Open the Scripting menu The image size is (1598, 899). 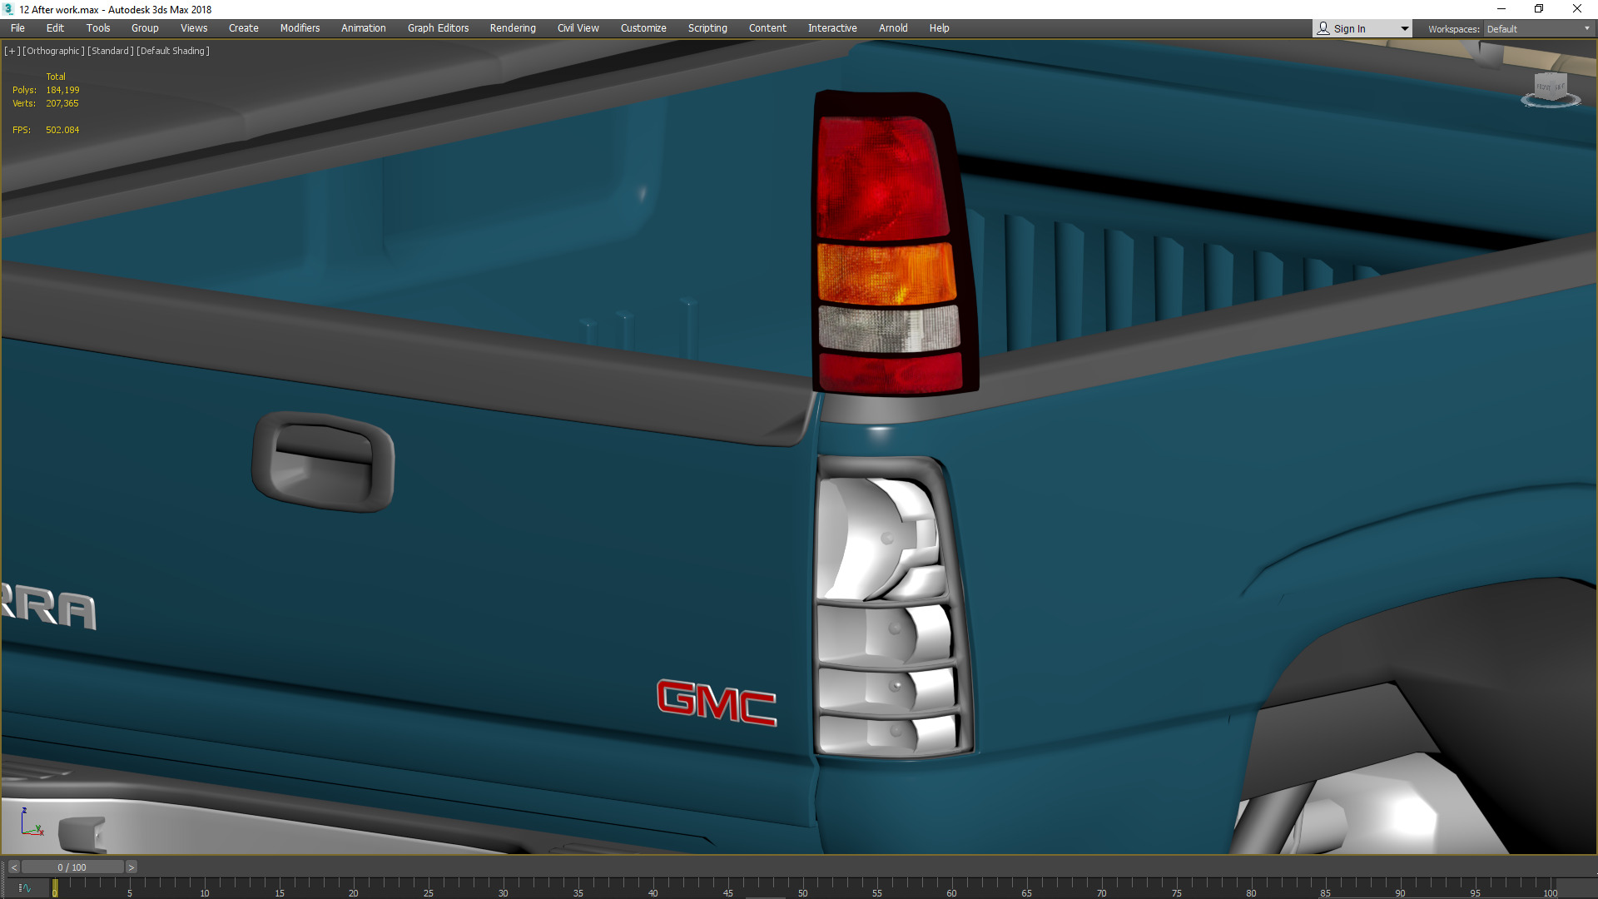click(707, 28)
